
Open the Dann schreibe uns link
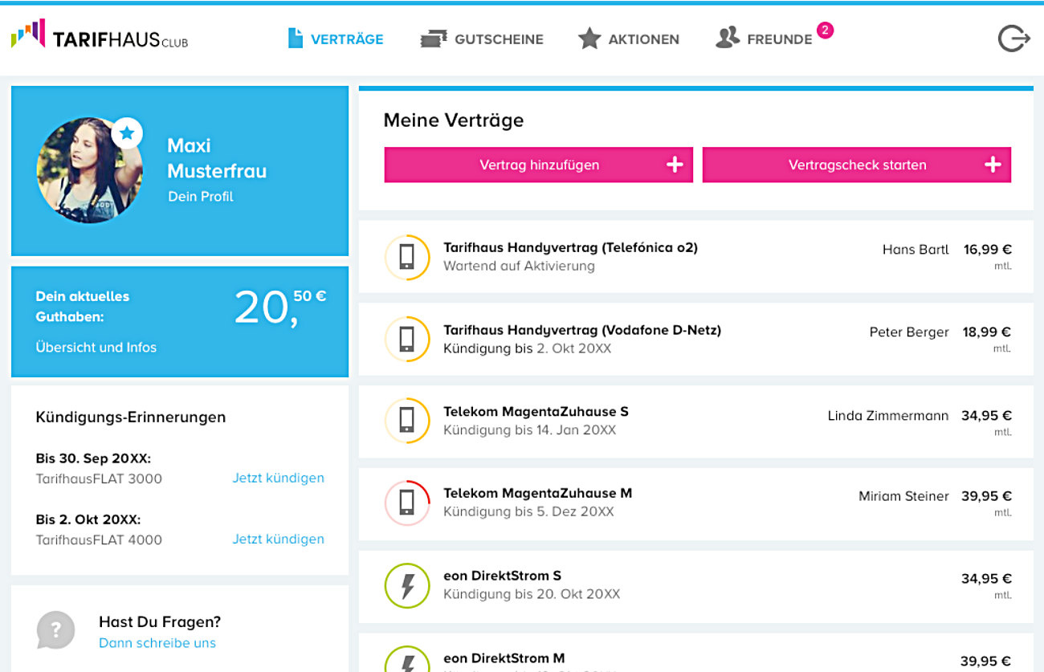157,643
